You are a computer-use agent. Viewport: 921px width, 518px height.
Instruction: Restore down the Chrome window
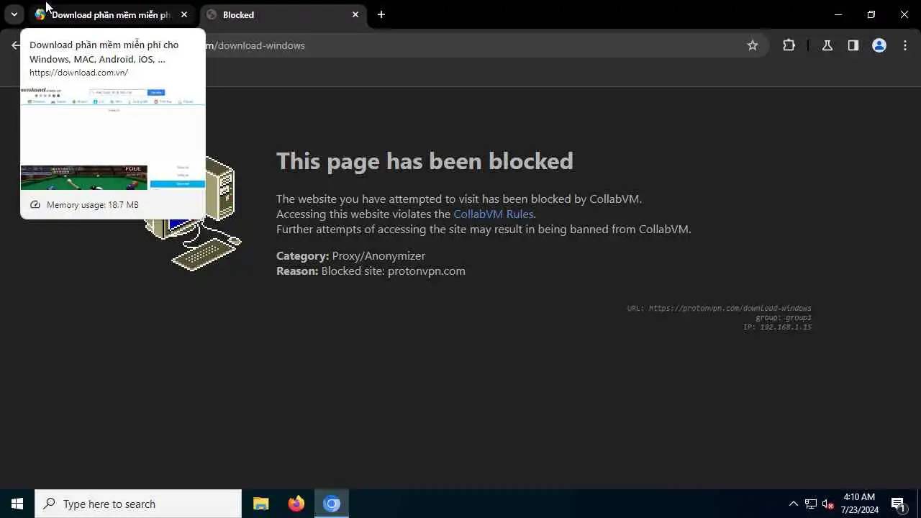coord(871,14)
